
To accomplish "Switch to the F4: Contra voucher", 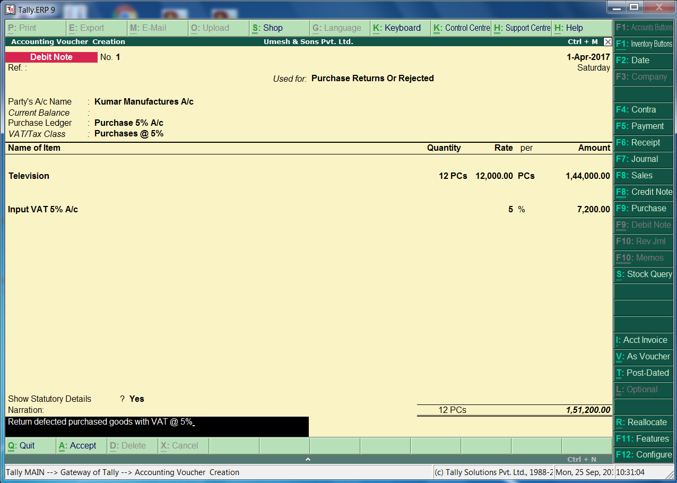I will (x=644, y=110).
